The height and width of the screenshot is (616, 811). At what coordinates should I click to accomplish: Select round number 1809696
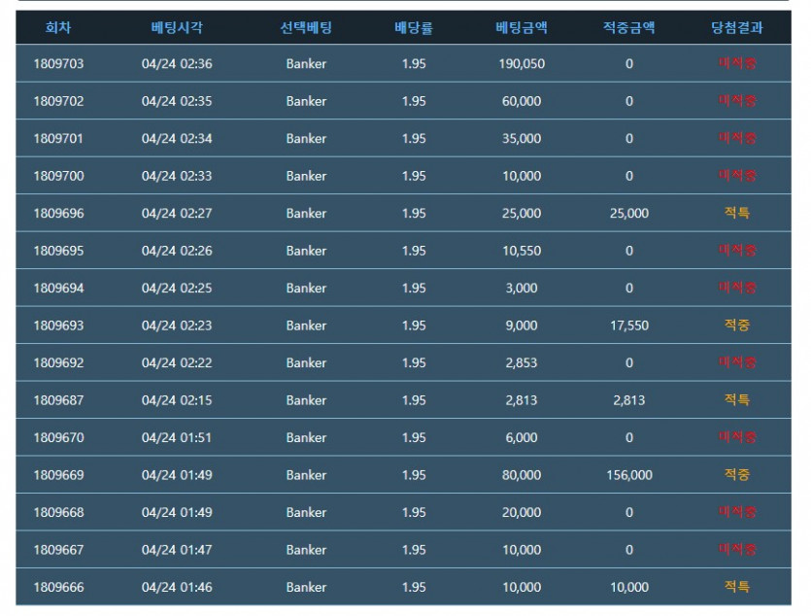(x=58, y=213)
